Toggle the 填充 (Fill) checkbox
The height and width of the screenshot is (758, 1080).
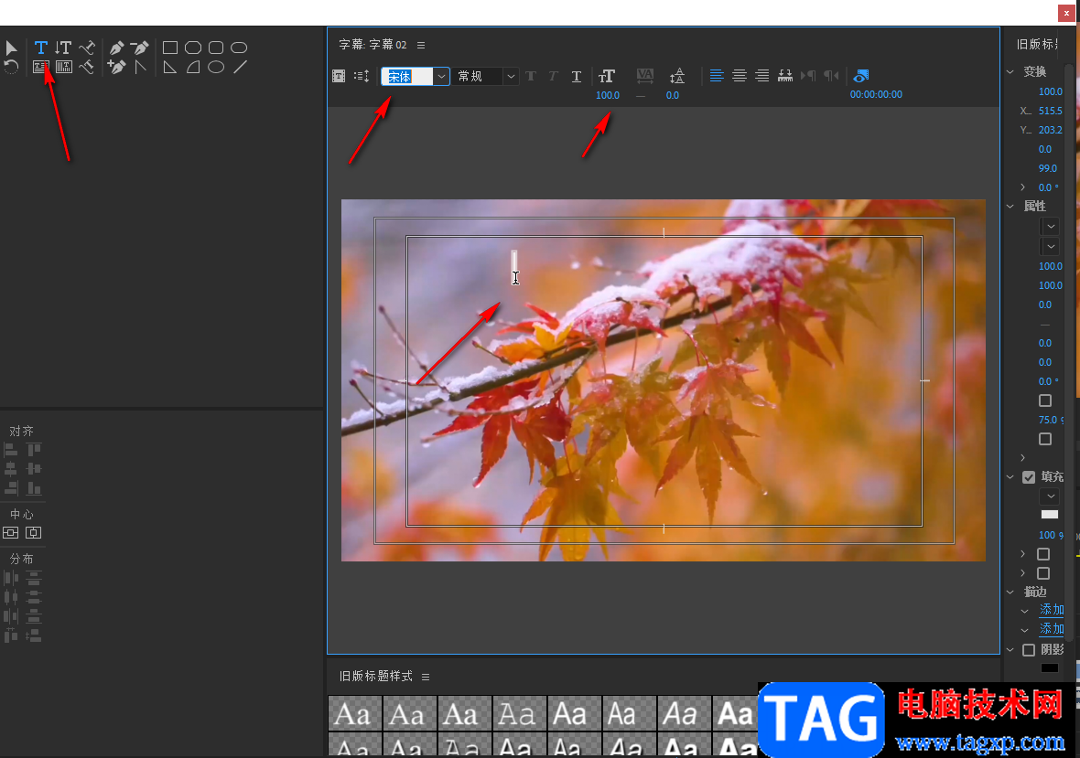point(1029,476)
